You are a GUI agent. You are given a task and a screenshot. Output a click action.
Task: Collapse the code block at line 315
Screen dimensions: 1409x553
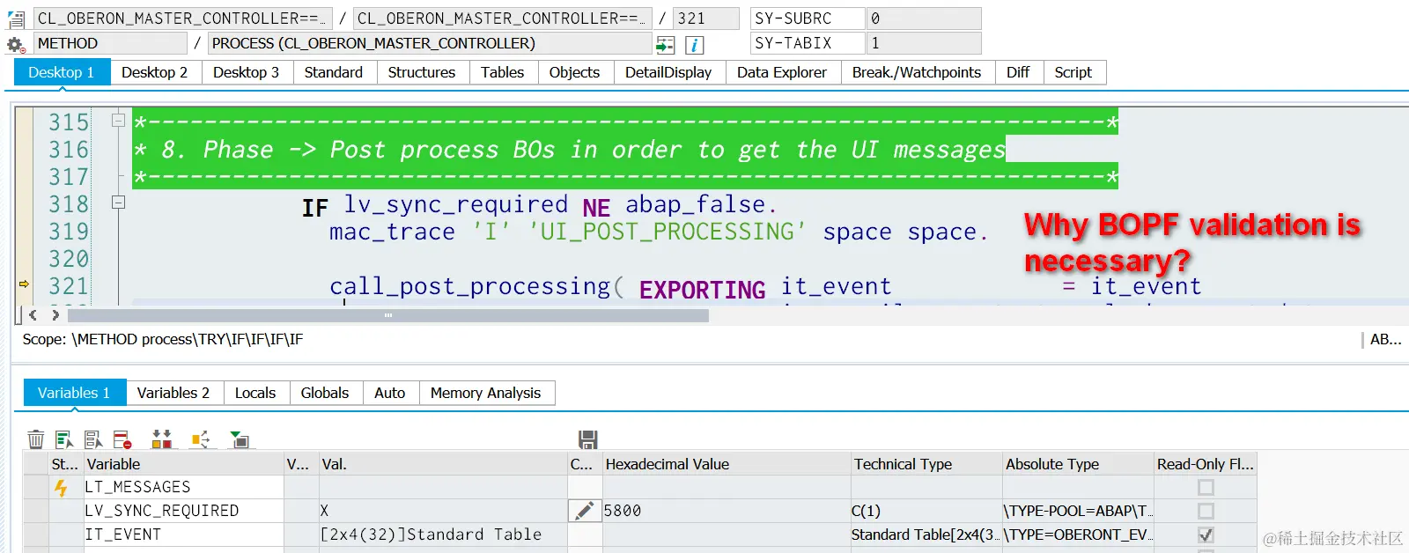[x=118, y=121]
